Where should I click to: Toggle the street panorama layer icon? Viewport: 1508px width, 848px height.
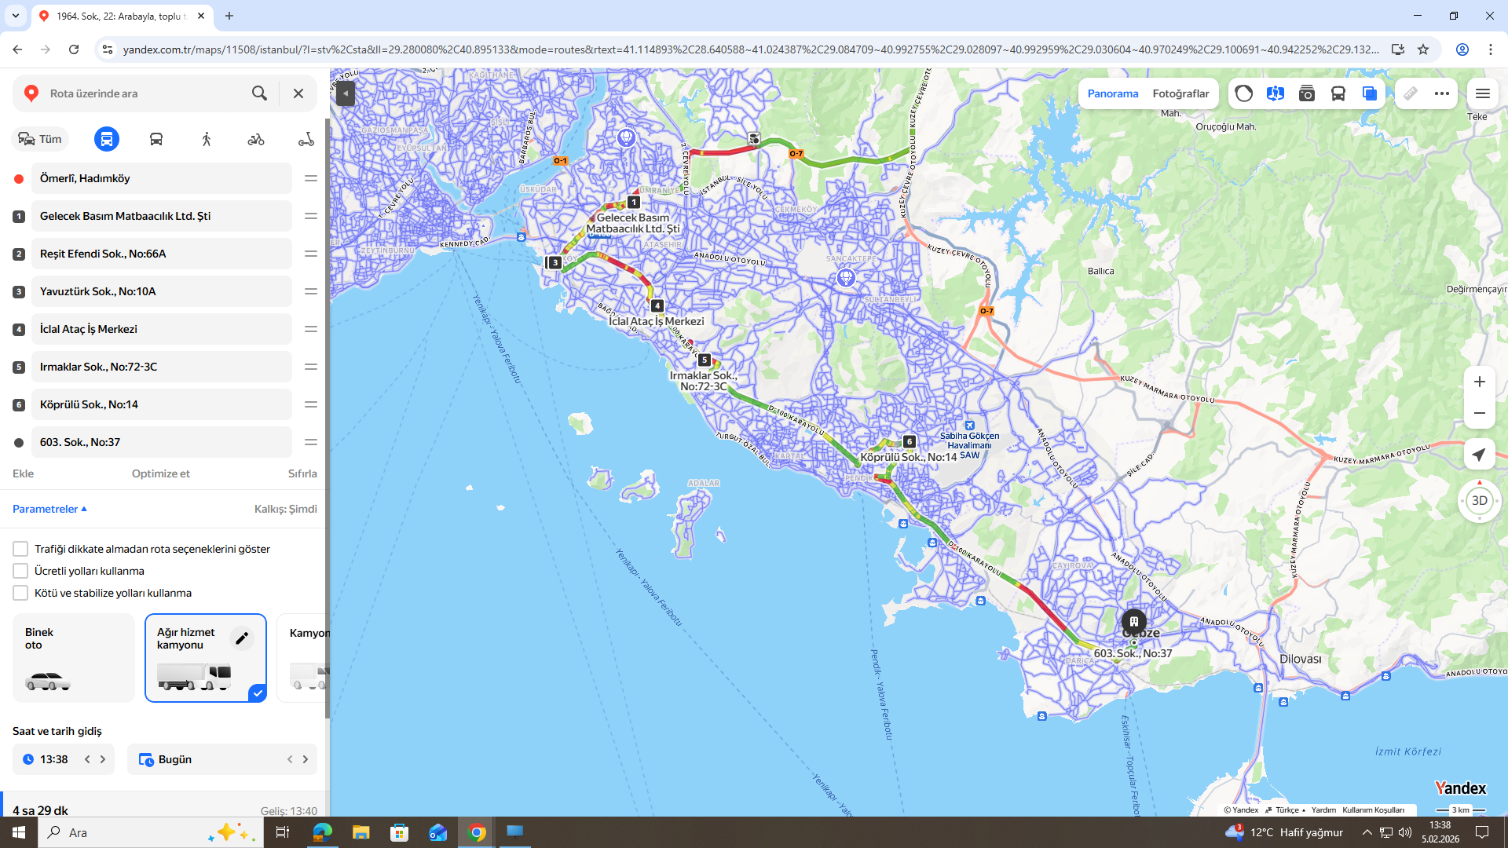1276,93
